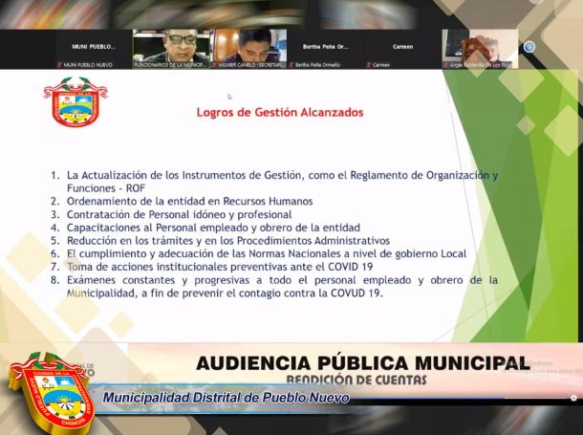This screenshot has width=583, height=435.
Task: Select the MUNI PUEBLO NUEVO participant tile
Action: (x=93, y=48)
